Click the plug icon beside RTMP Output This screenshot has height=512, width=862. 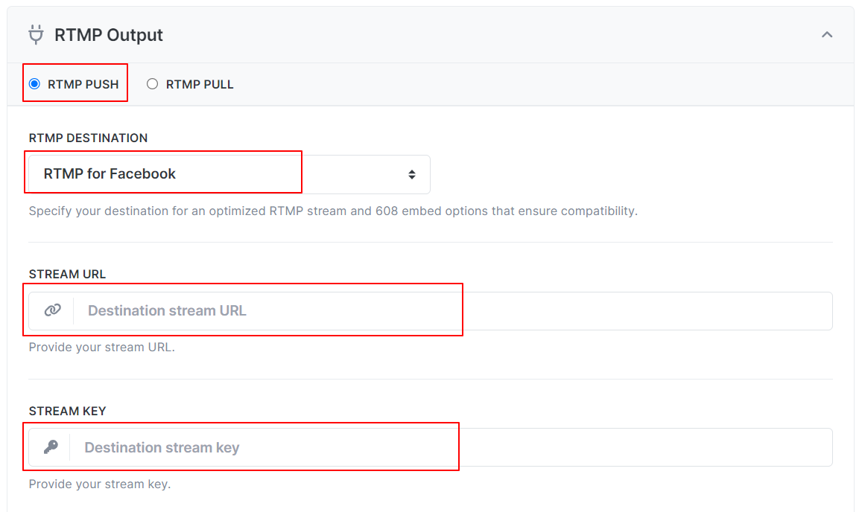click(x=37, y=35)
